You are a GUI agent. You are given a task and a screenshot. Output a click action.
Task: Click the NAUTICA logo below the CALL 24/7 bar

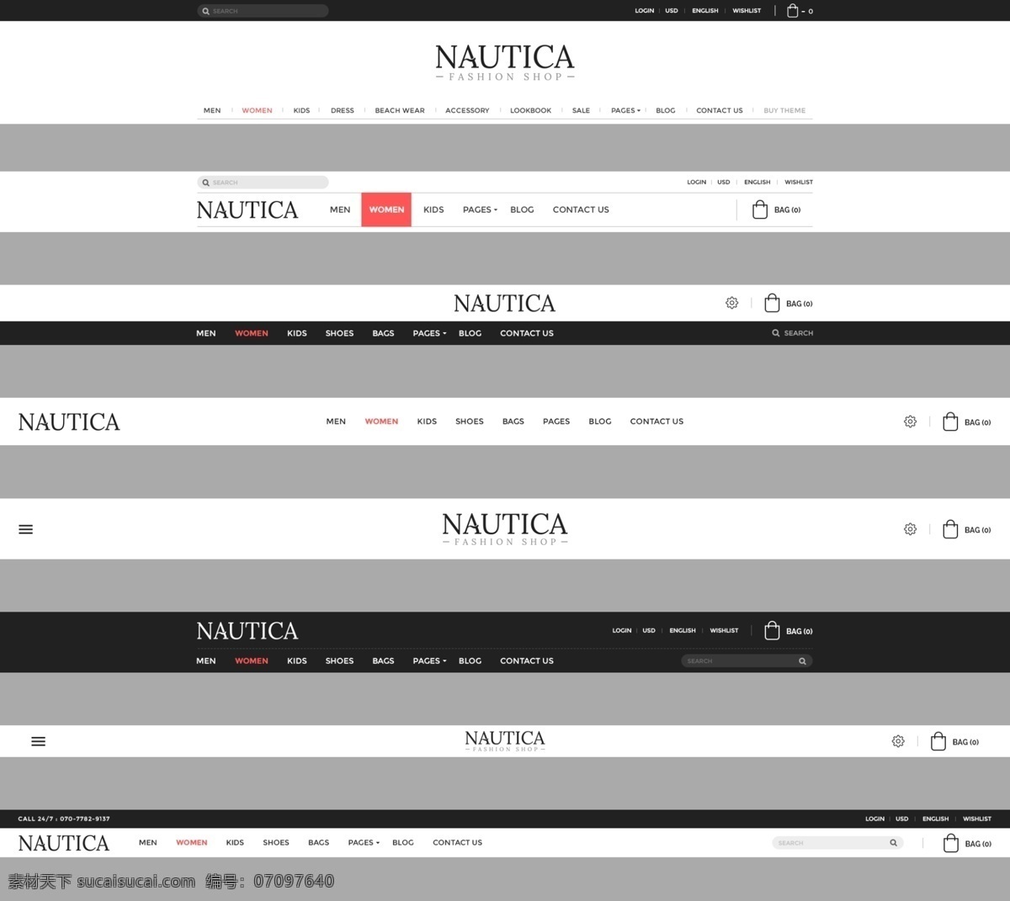(x=64, y=843)
